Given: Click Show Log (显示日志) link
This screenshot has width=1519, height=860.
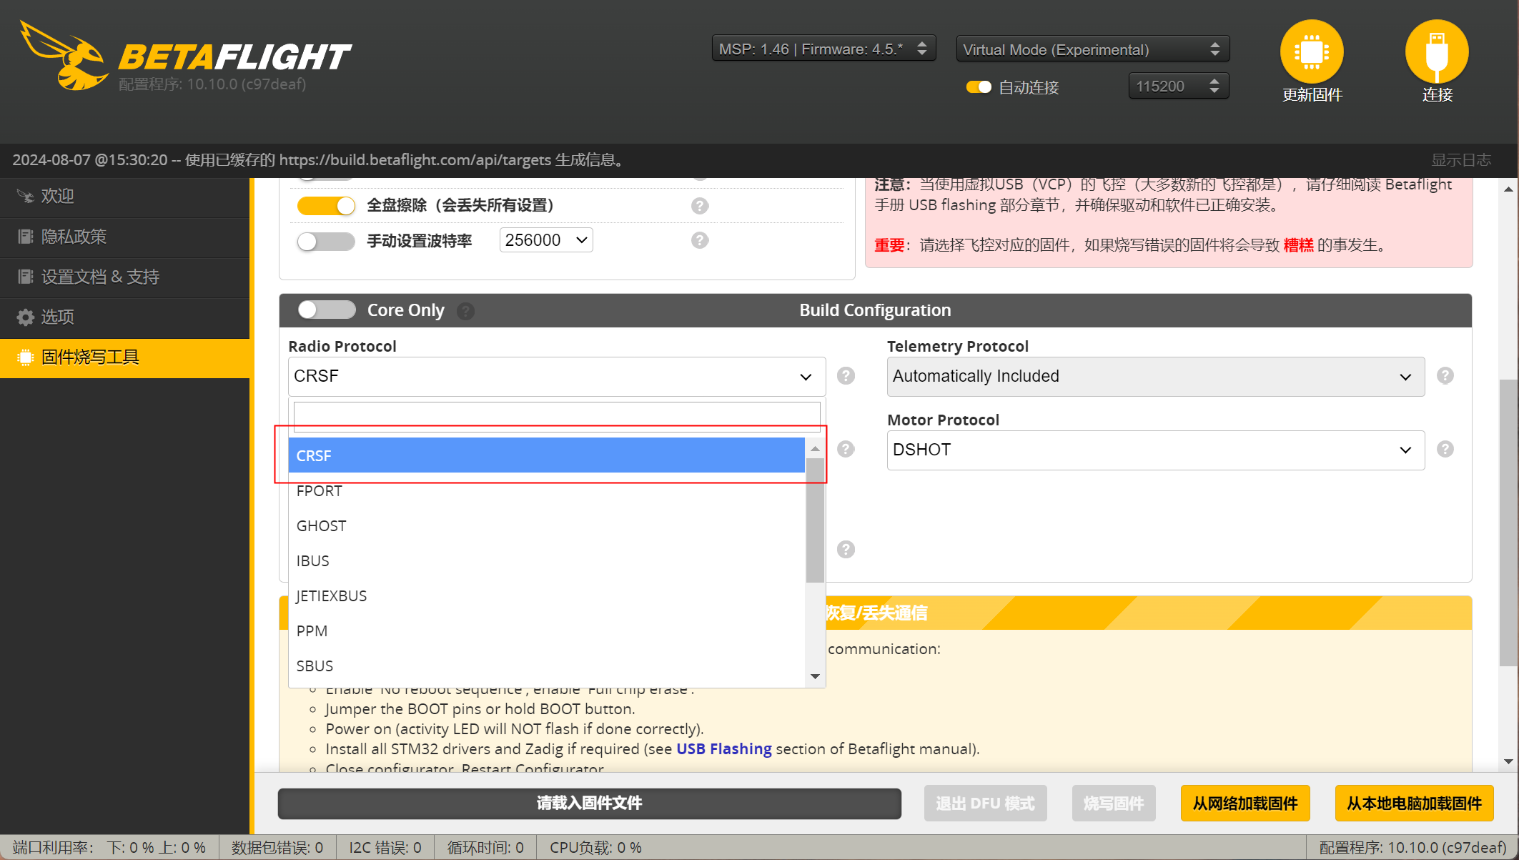Looking at the screenshot, I should coord(1460,160).
